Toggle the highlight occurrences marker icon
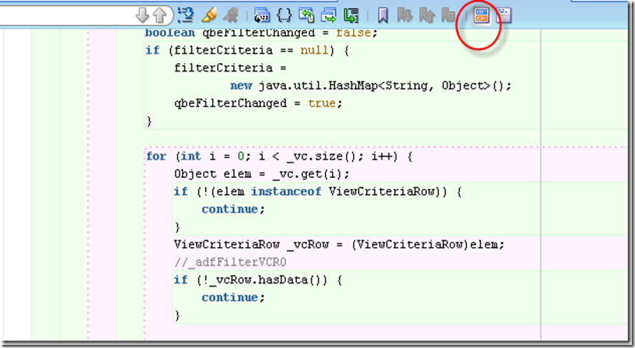This screenshot has width=635, height=348. 208,16
